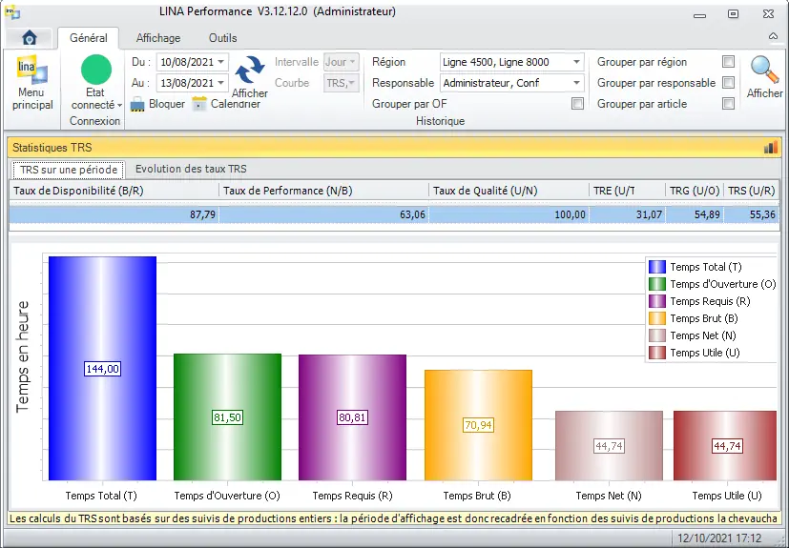Open the Home tab icon
789x548 pixels.
[30, 37]
